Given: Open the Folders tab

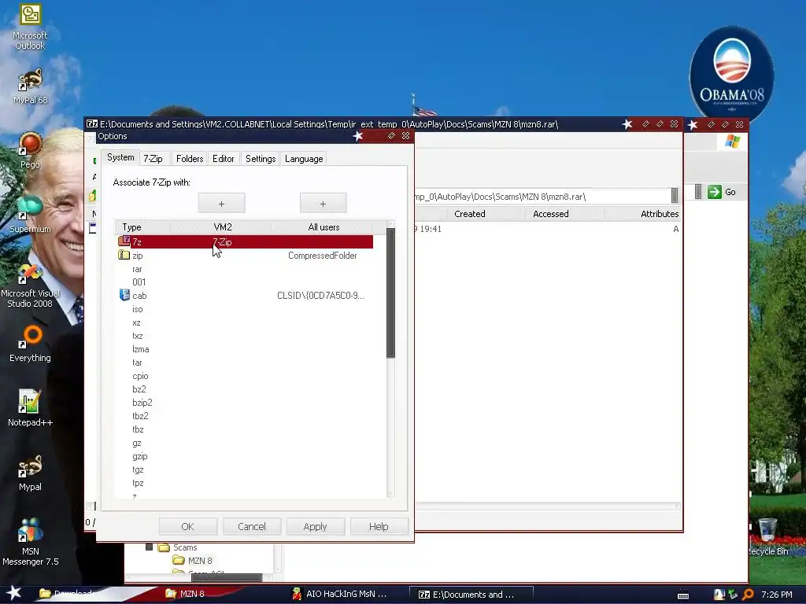Looking at the screenshot, I should pyautogui.click(x=190, y=159).
